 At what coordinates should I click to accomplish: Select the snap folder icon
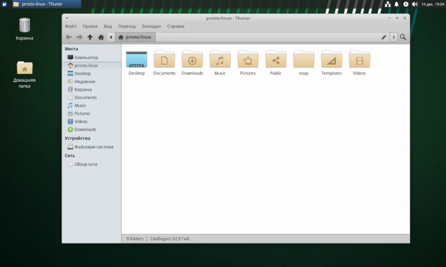[304, 60]
